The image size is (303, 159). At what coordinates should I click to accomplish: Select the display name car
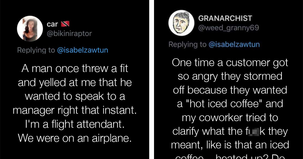click(x=52, y=24)
